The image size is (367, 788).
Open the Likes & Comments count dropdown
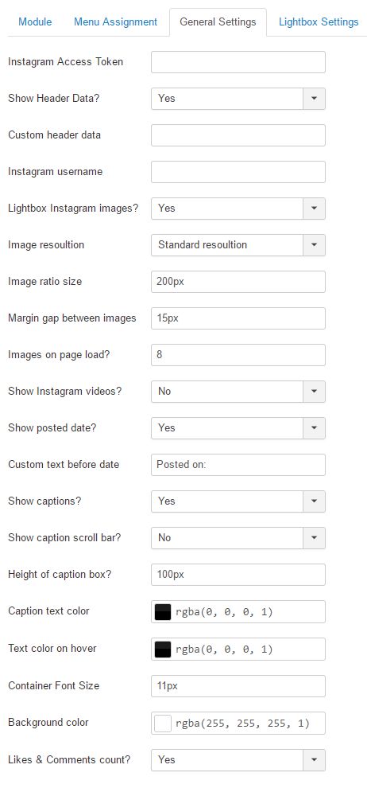(238, 760)
